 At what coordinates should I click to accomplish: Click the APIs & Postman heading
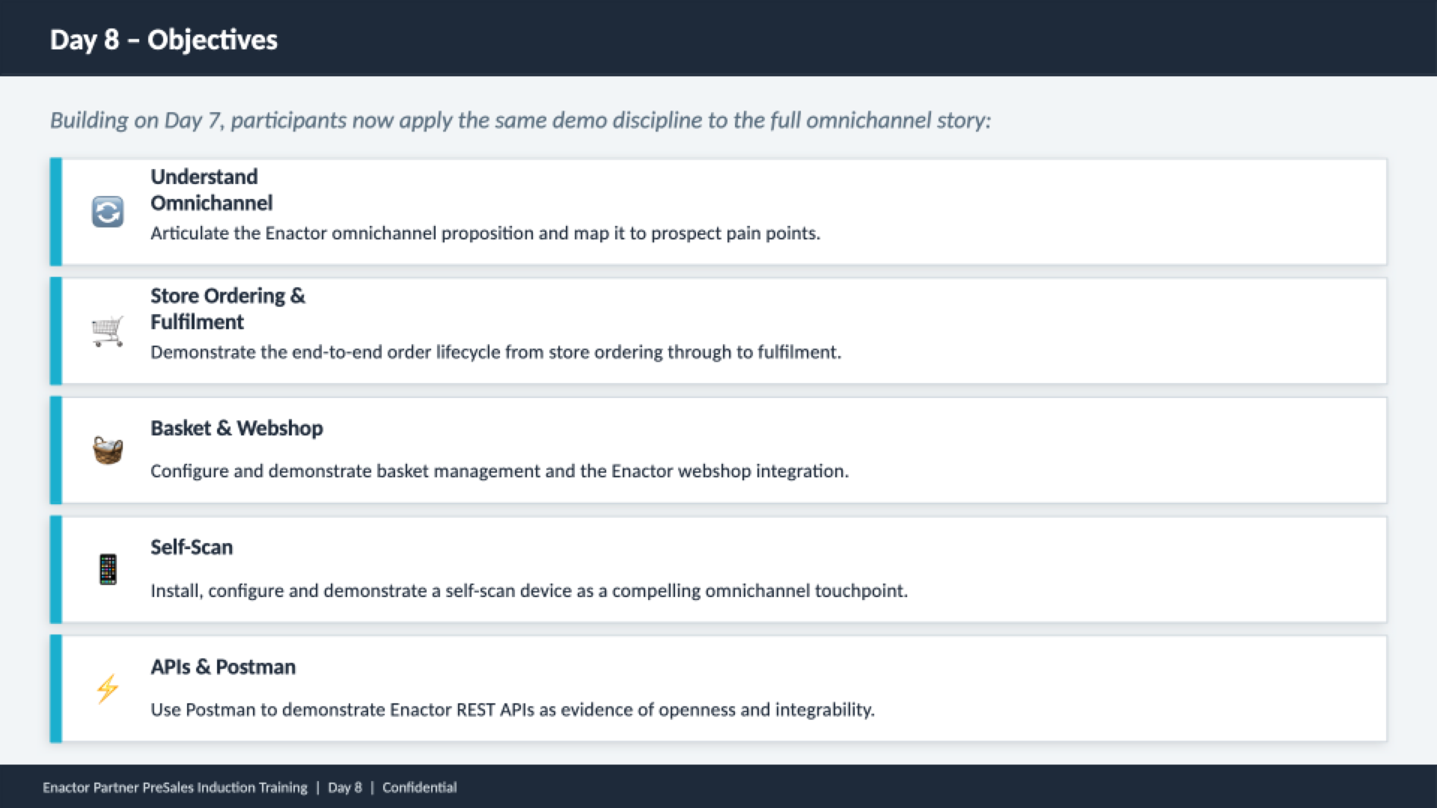click(223, 667)
